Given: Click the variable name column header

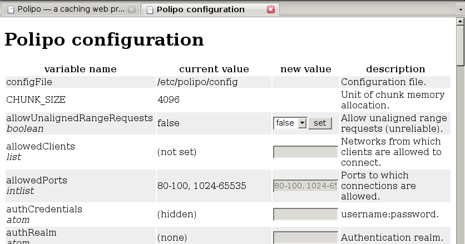Looking at the screenshot, I should point(80,69).
